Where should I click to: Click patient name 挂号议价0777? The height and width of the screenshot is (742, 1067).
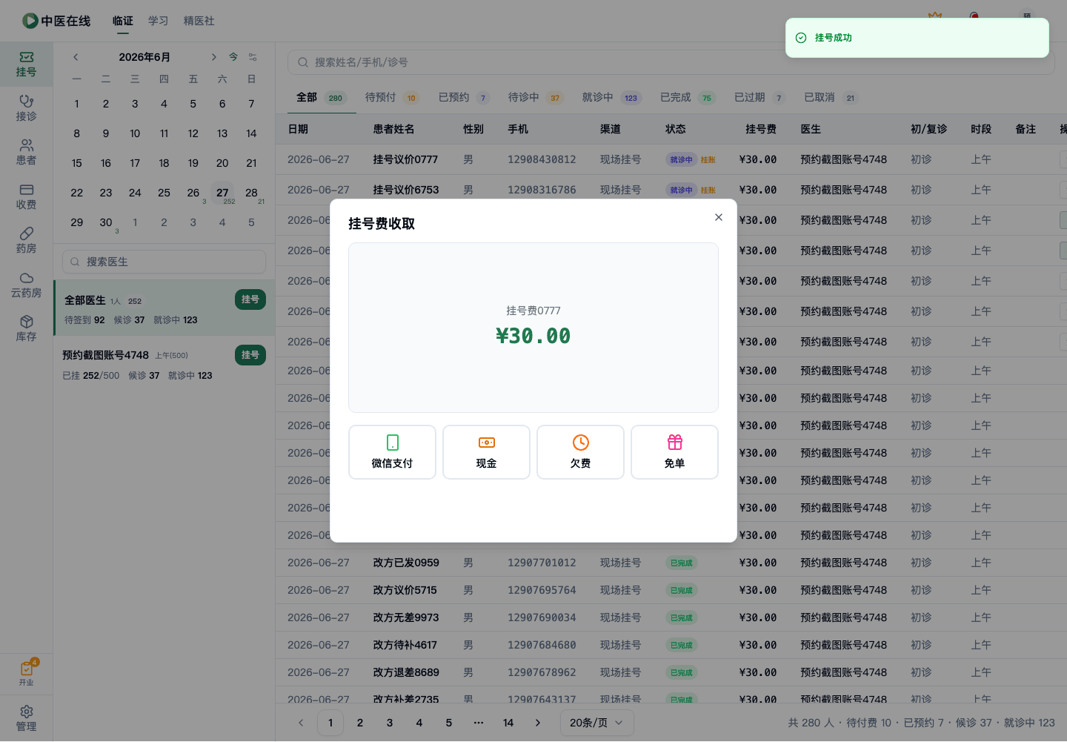pyautogui.click(x=405, y=159)
